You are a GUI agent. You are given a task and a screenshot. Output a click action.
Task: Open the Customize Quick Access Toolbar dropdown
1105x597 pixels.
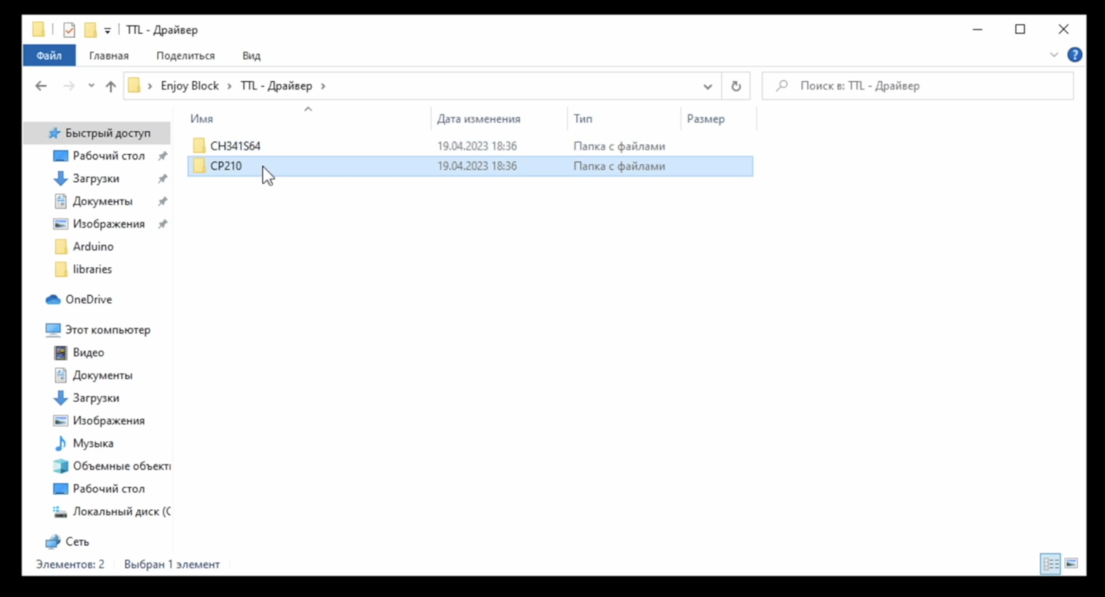(107, 30)
